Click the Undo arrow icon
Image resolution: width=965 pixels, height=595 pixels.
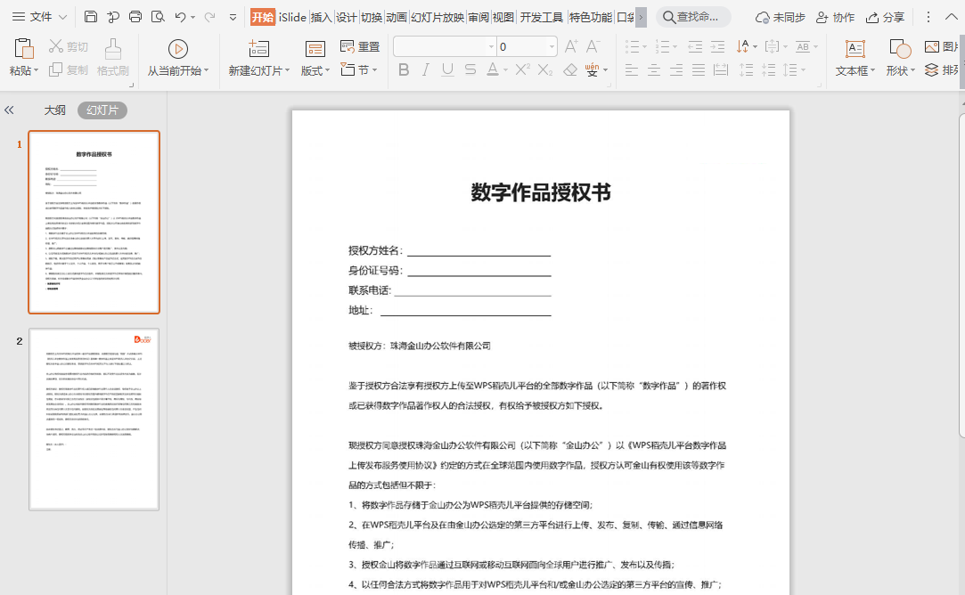click(x=180, y=17)
